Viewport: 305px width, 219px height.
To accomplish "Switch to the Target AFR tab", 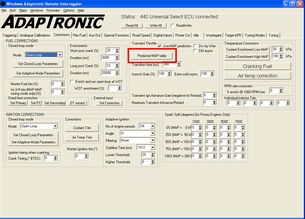I will click(x=233, y=35).
